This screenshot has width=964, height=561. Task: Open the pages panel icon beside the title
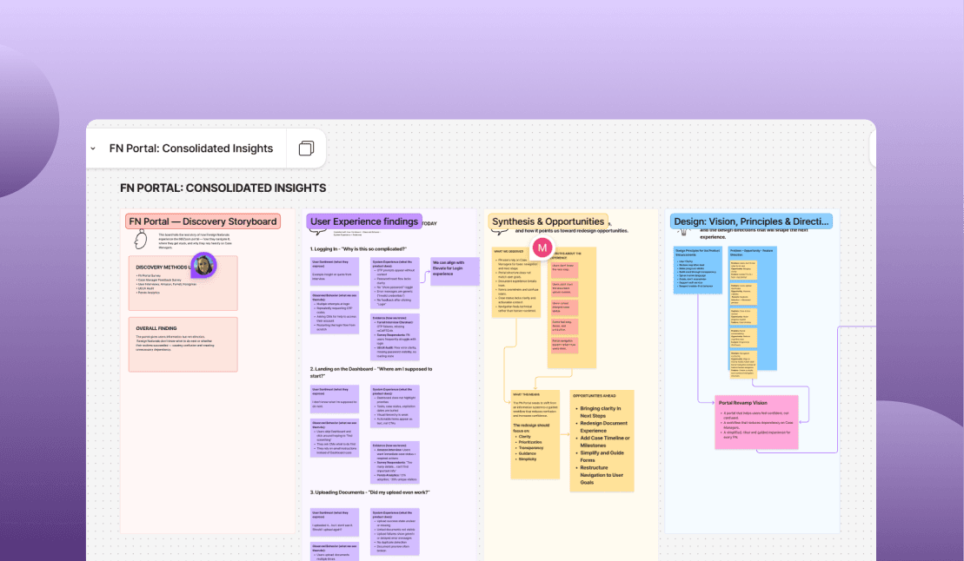(306, 148)
